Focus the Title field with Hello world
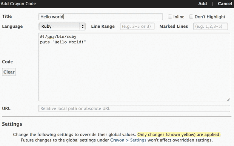 coord(101,17)
